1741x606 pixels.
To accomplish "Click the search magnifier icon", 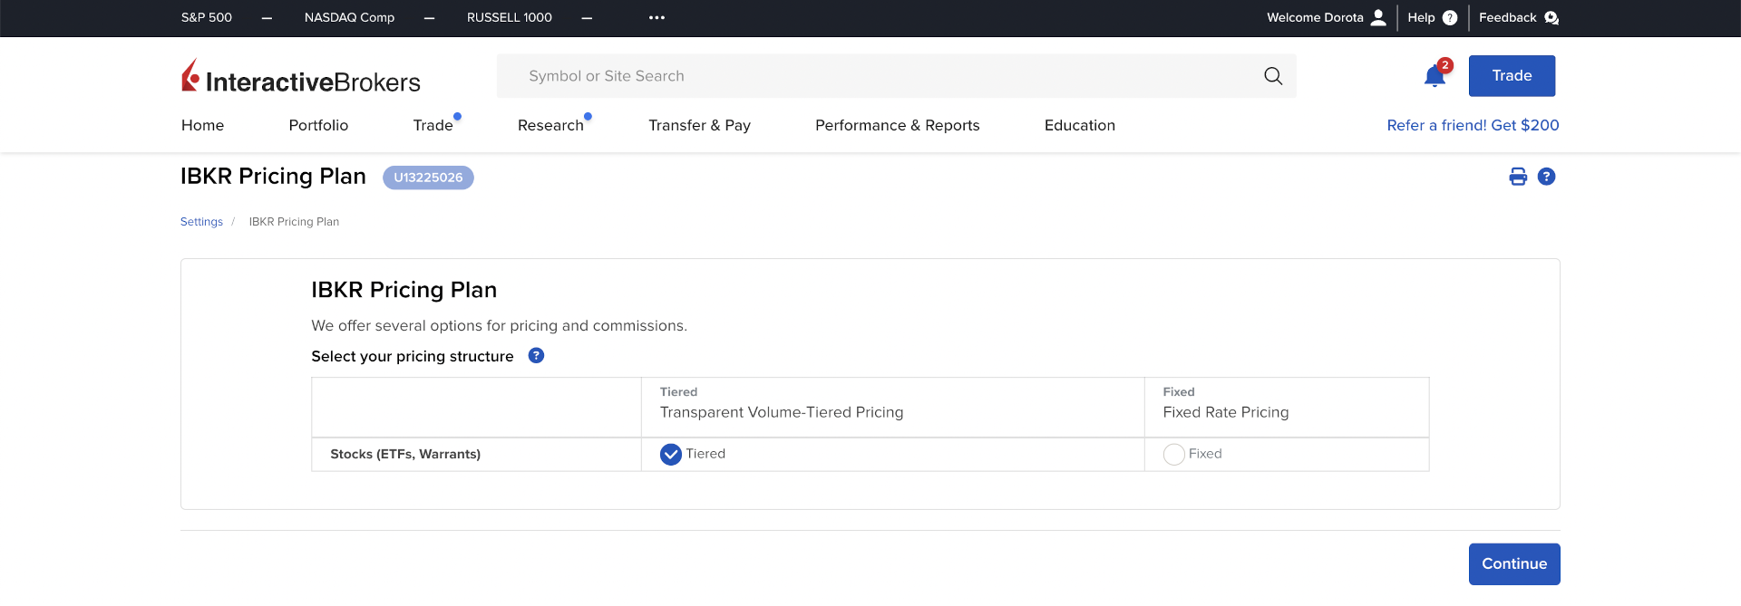I will click(x=1273, y=76).
